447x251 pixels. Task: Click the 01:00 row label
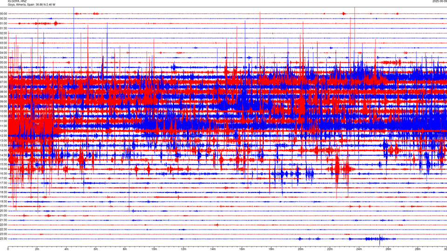pos(3,23)
